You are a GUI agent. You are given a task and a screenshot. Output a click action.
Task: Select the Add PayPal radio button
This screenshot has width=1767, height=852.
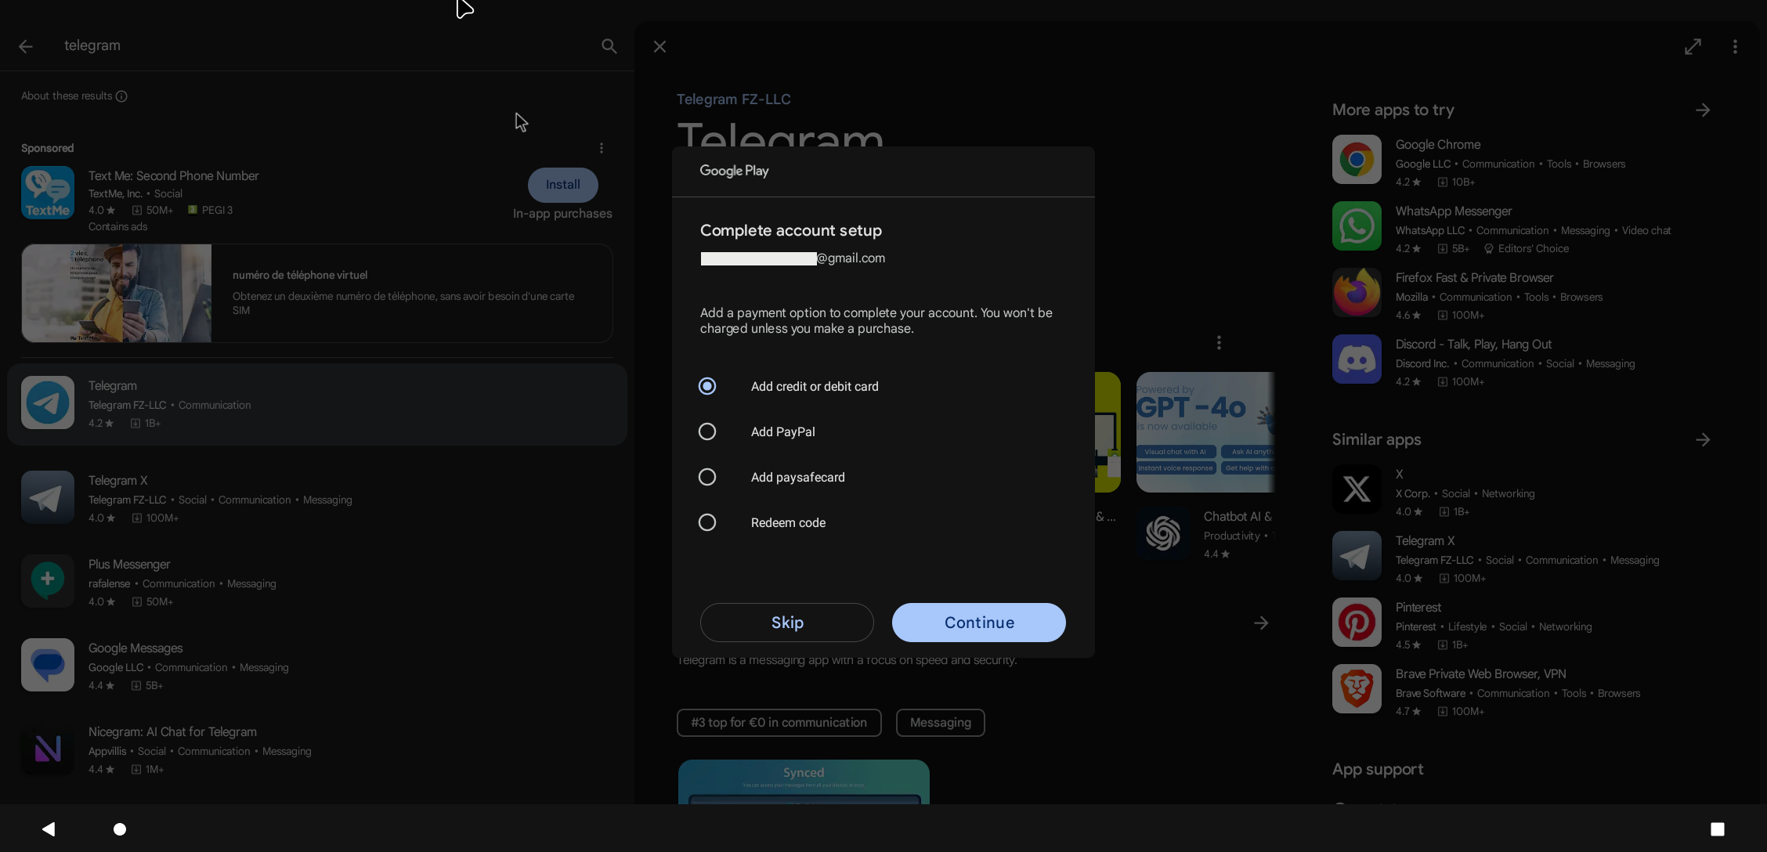707,431
